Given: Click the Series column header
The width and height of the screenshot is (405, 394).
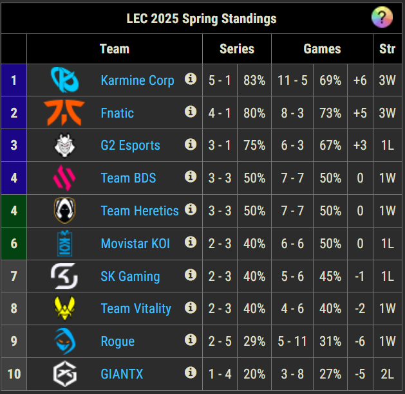Looking at the screenshot, I should pos(236,49).
